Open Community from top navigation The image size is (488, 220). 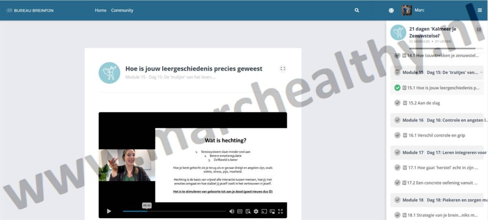tap(122, 10)
